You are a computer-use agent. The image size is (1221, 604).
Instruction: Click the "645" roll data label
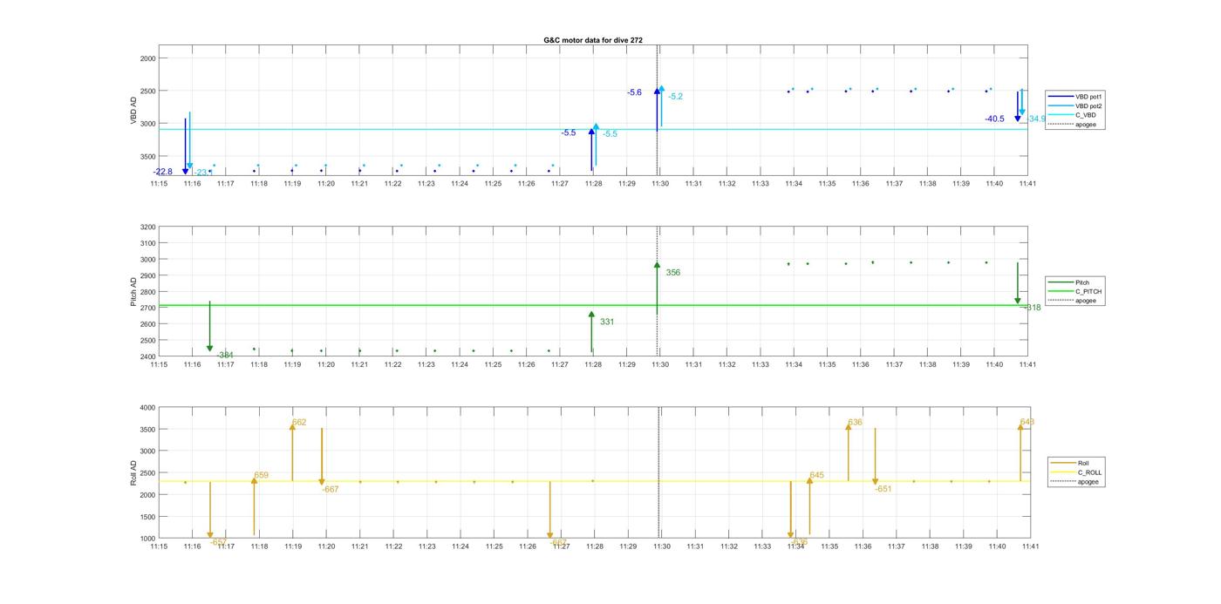click(x=816, y=475)
